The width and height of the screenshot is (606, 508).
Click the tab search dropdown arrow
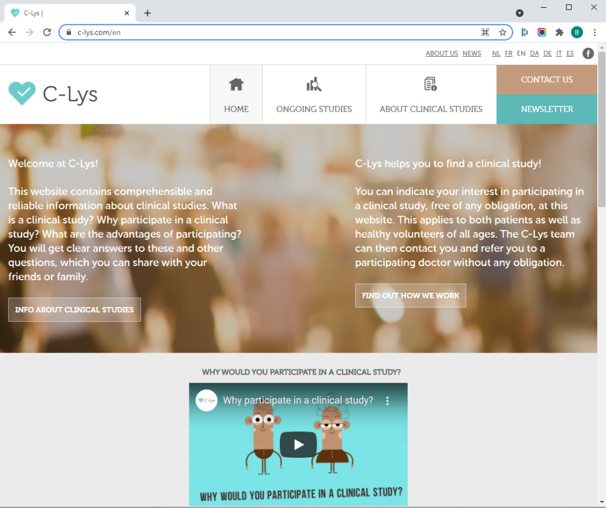[x=520, y=13]
